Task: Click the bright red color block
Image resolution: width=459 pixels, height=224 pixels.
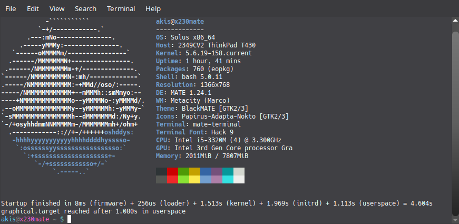Action: (173, 180)
